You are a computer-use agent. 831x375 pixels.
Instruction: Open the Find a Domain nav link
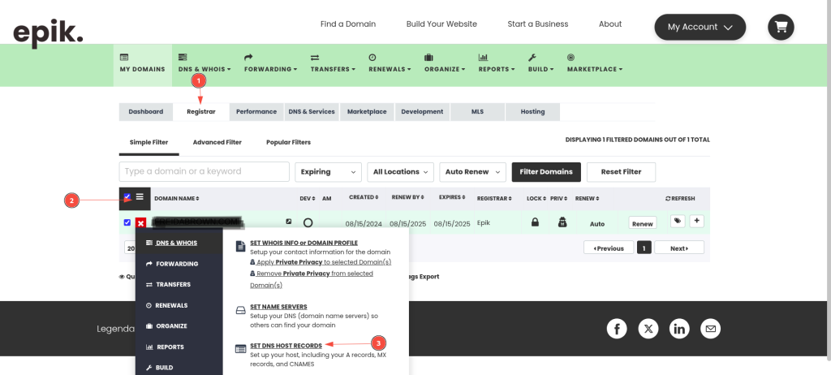[x=348, y=24]
